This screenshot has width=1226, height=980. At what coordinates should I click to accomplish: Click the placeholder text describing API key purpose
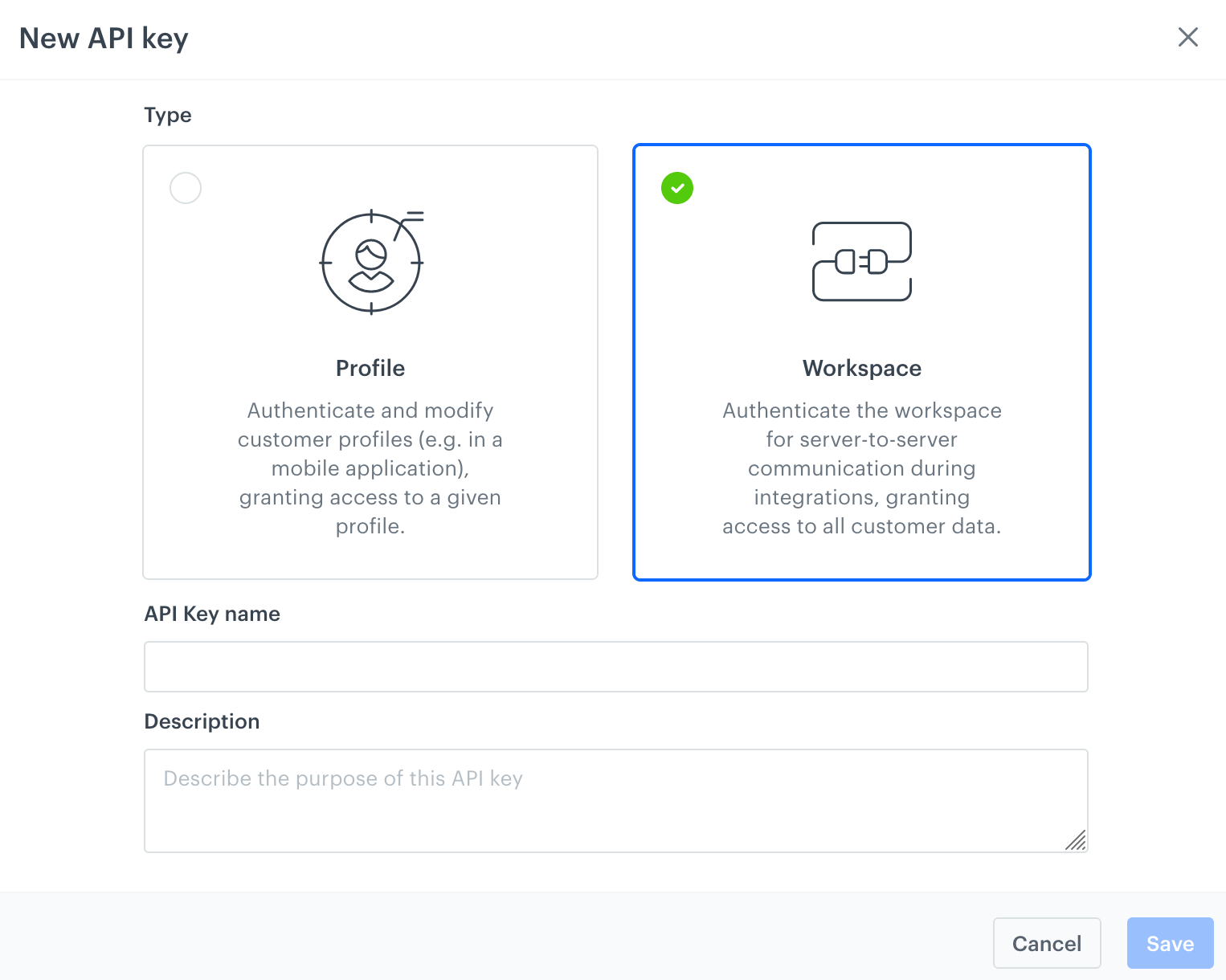coord(343,778)
